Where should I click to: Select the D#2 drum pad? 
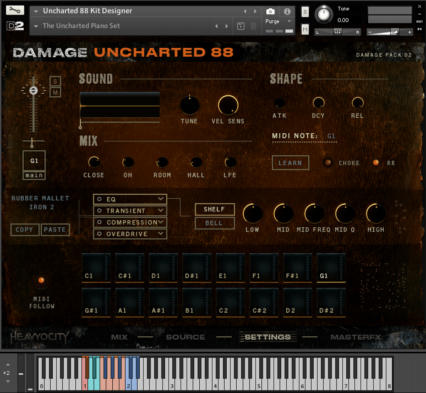click(331, 303)
